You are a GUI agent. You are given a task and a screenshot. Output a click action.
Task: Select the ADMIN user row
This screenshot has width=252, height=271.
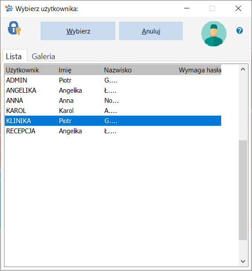(113, 80)
